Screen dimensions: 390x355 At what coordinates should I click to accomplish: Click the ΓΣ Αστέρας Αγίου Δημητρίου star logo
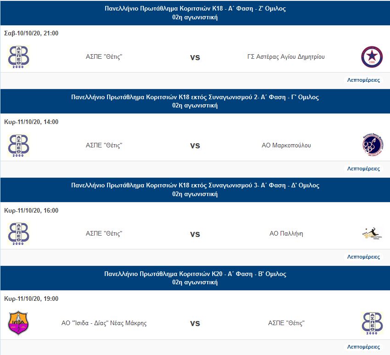pyautogui.click(x=372, y=57)
